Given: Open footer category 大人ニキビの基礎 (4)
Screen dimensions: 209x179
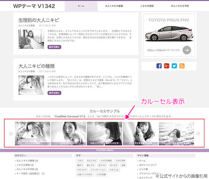Looking at the screenshot, I should tap(27, 161).
